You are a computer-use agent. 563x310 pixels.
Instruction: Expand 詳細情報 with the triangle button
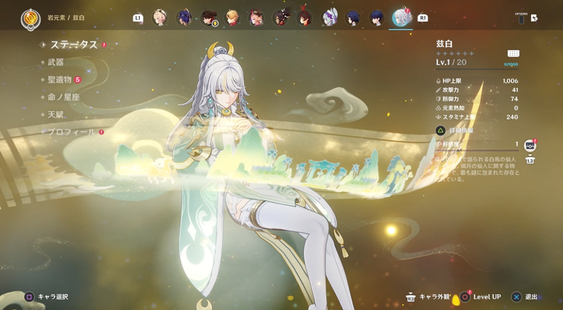[440, 130]
